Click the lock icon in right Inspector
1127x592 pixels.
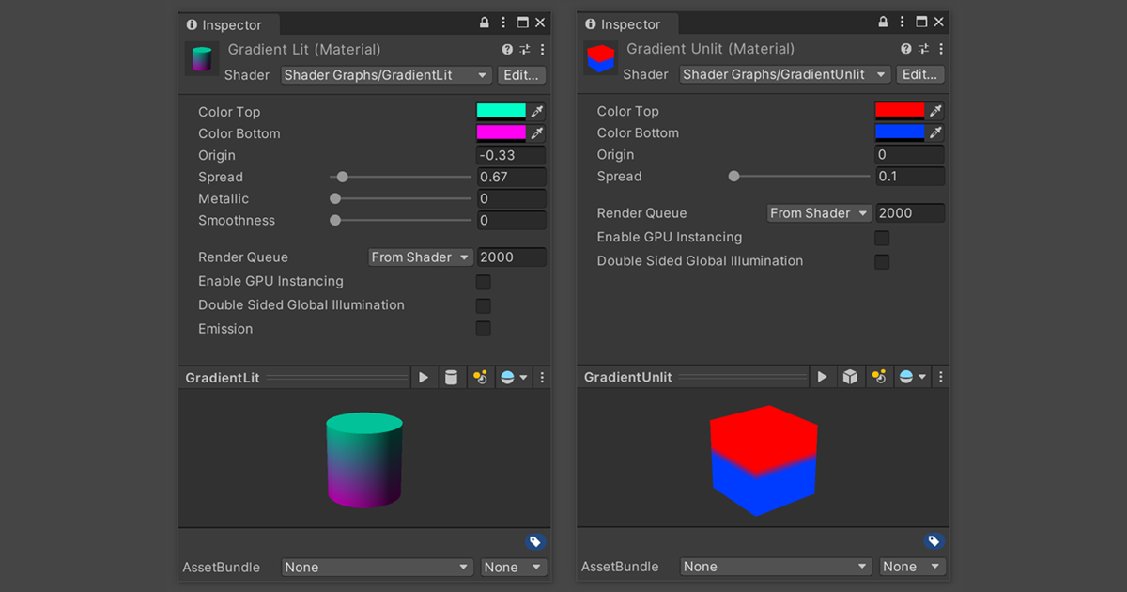(883, 22)
